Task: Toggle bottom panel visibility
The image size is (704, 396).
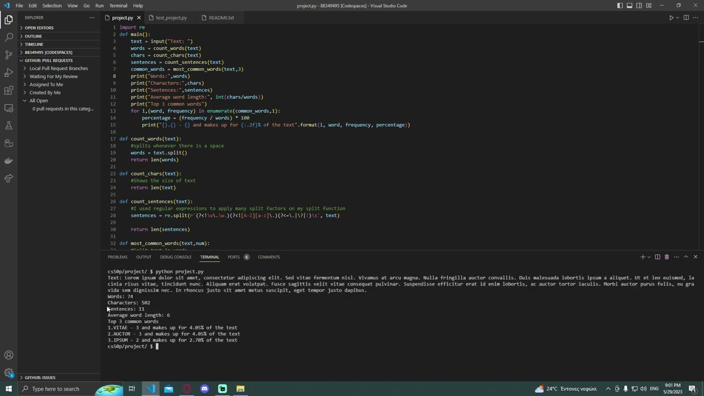Action: 629,5
